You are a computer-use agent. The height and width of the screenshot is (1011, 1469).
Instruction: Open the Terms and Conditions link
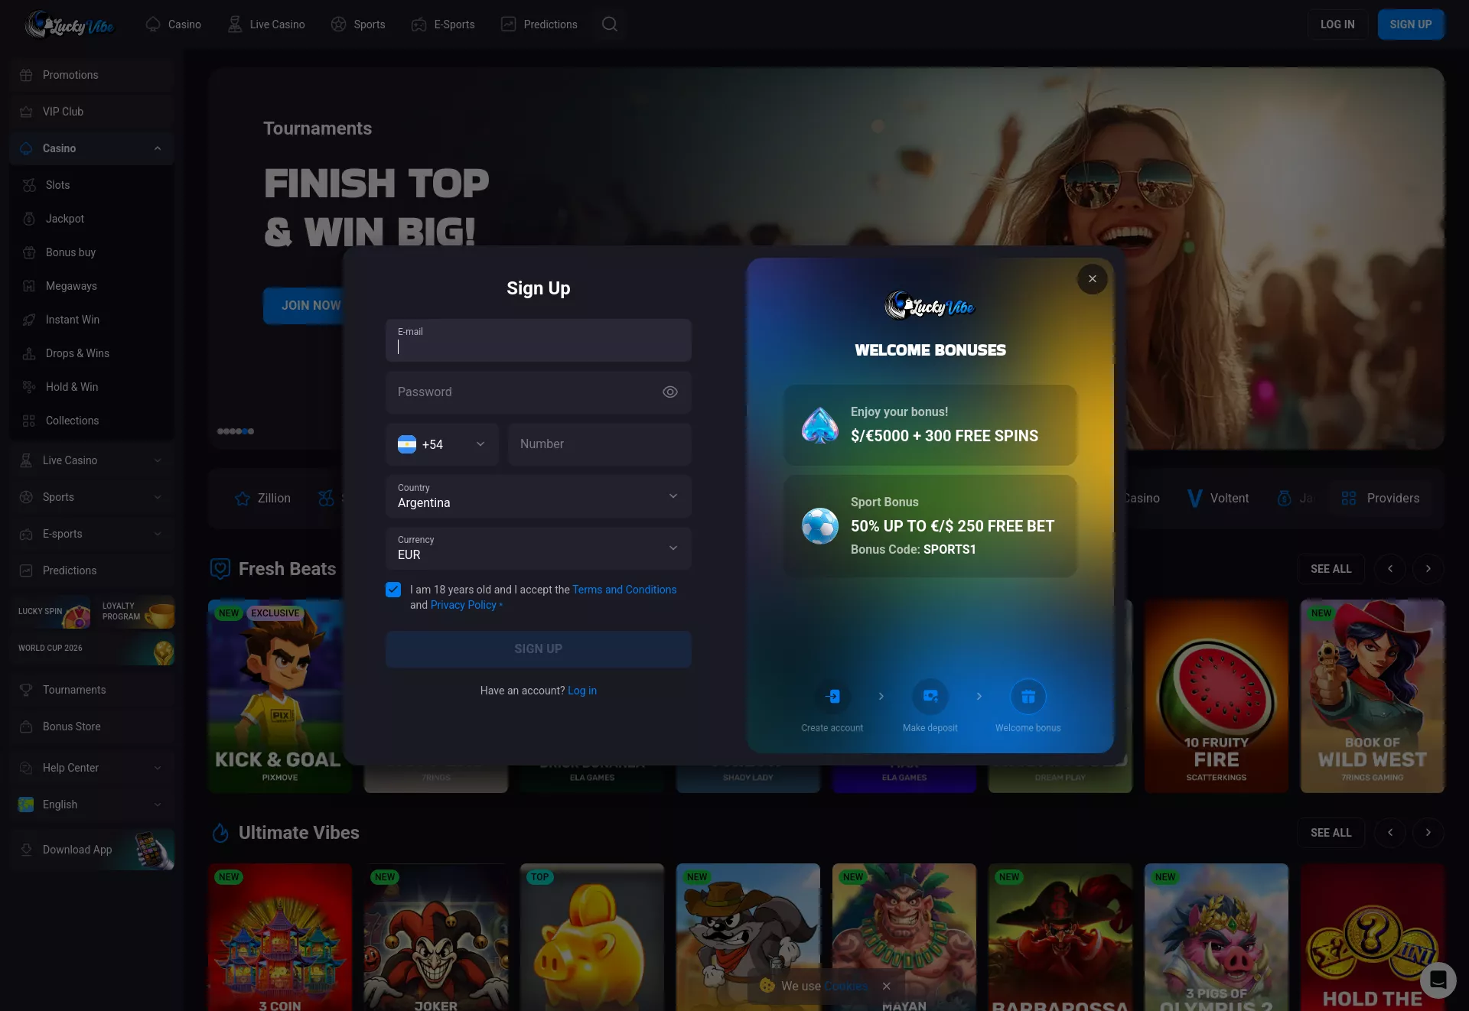click(x=624, y=590)
